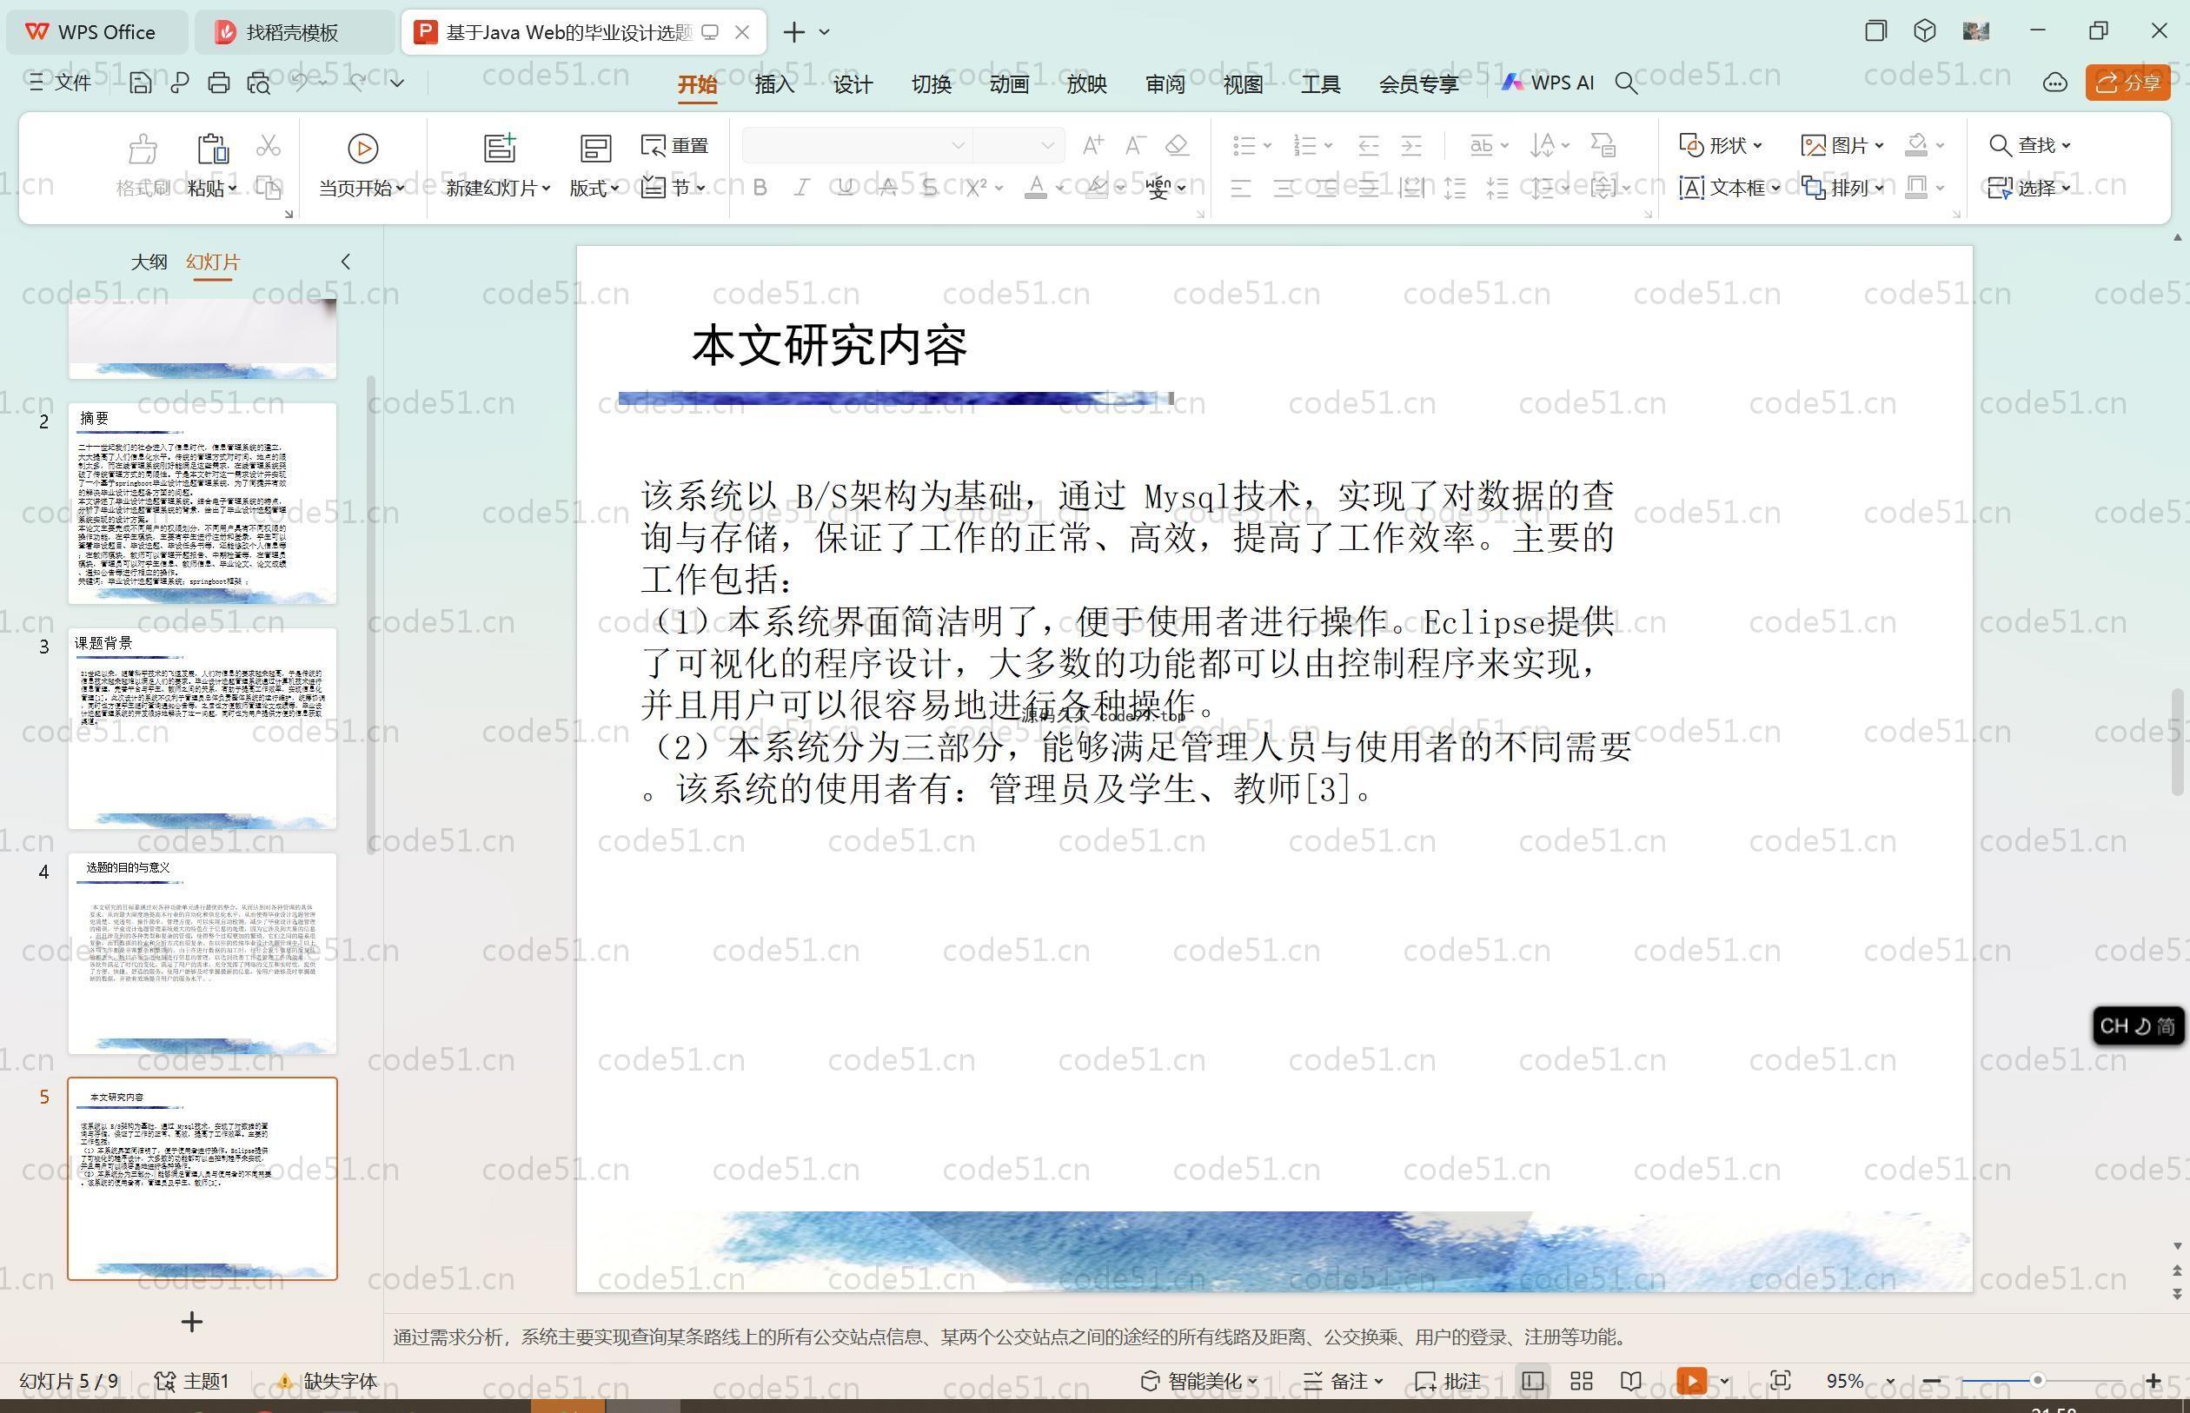Open the Insert (插入) ribbon tab
Image resolution: width=2190 pixels, height=1413 pixels.
click(x=774, y=84)
